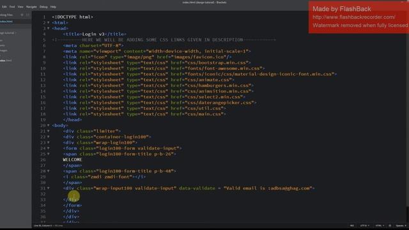
Task: Click the Spaces indentation setting in status bar
Action: pos(401,226)
